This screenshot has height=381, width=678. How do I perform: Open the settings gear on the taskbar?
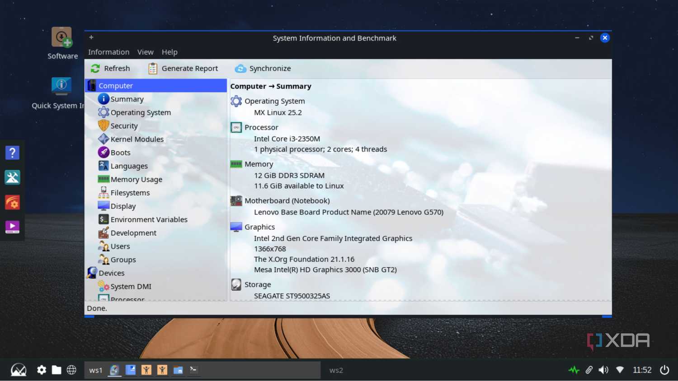[x=42, y=370]
